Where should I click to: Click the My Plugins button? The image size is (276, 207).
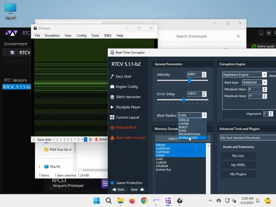(238, 174)
